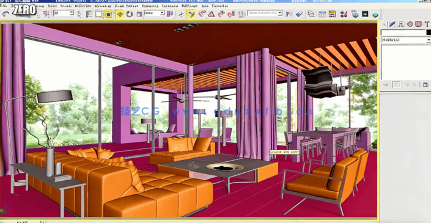
Task: Toggle the highlighted Keyboard Shortcut Override button
Action: point(191,14)
